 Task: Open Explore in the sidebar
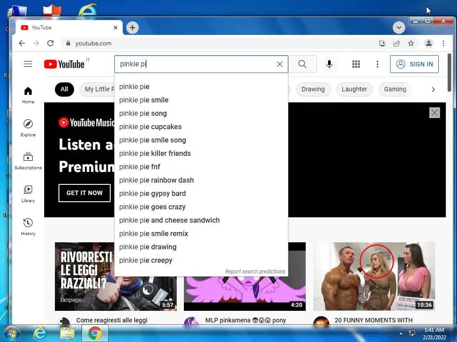[28, 128]
